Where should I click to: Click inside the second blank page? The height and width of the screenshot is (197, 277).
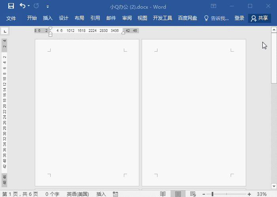coord(194,113)
